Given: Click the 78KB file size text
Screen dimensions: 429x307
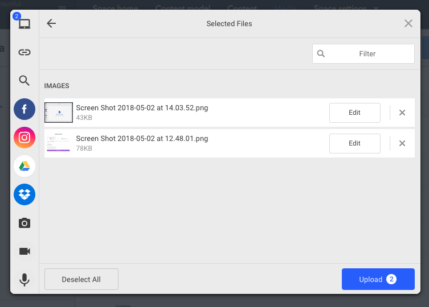Looking at the screenshot, I should coord(84,148).
